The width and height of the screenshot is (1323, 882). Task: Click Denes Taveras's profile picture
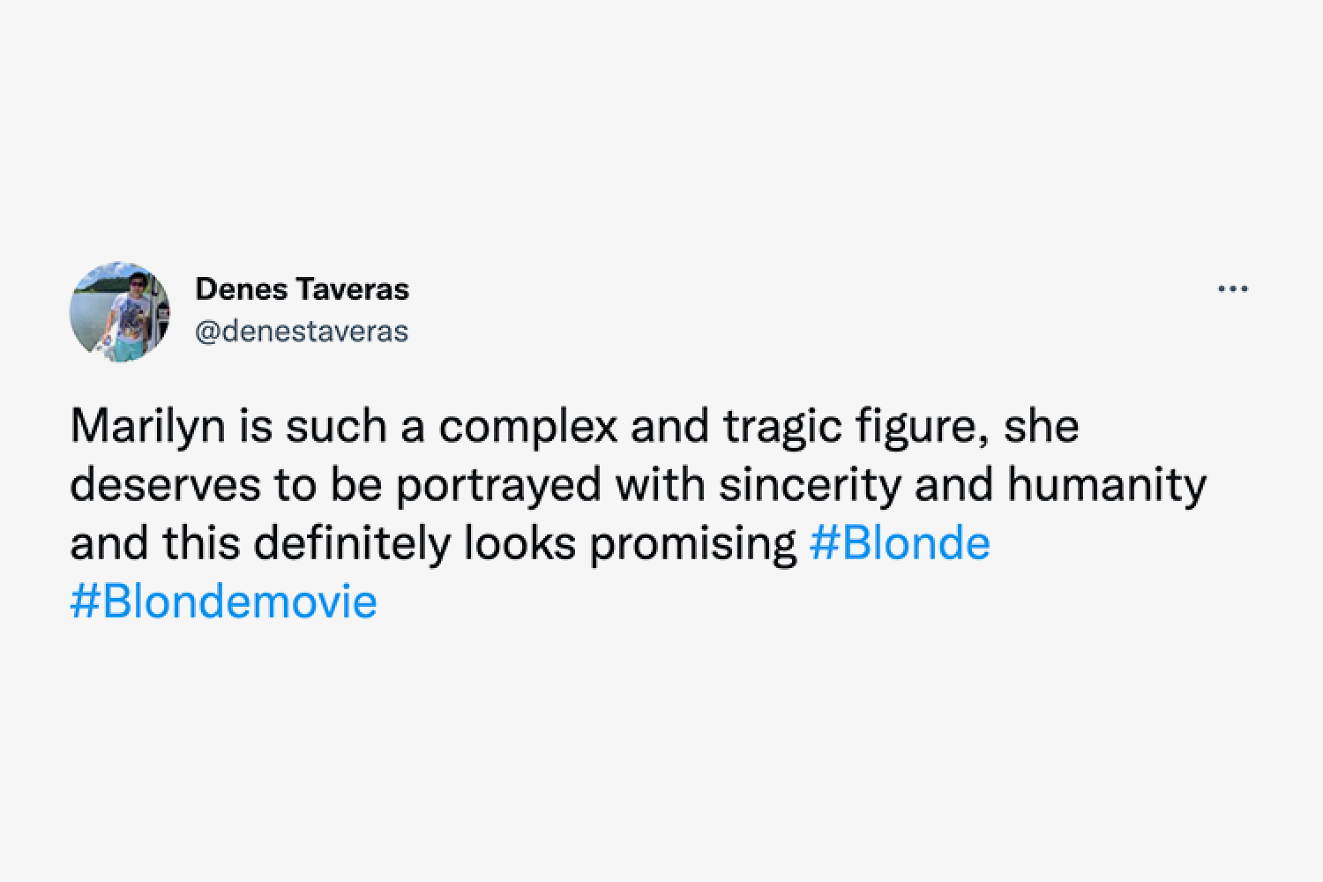click(x=120, y=310)
